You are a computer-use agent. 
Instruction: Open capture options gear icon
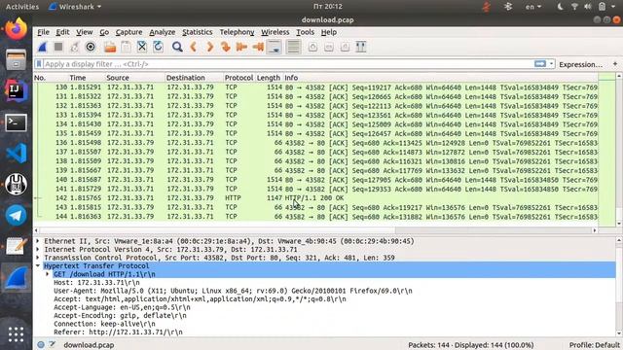pyautogui.click(x=91, y=47)
